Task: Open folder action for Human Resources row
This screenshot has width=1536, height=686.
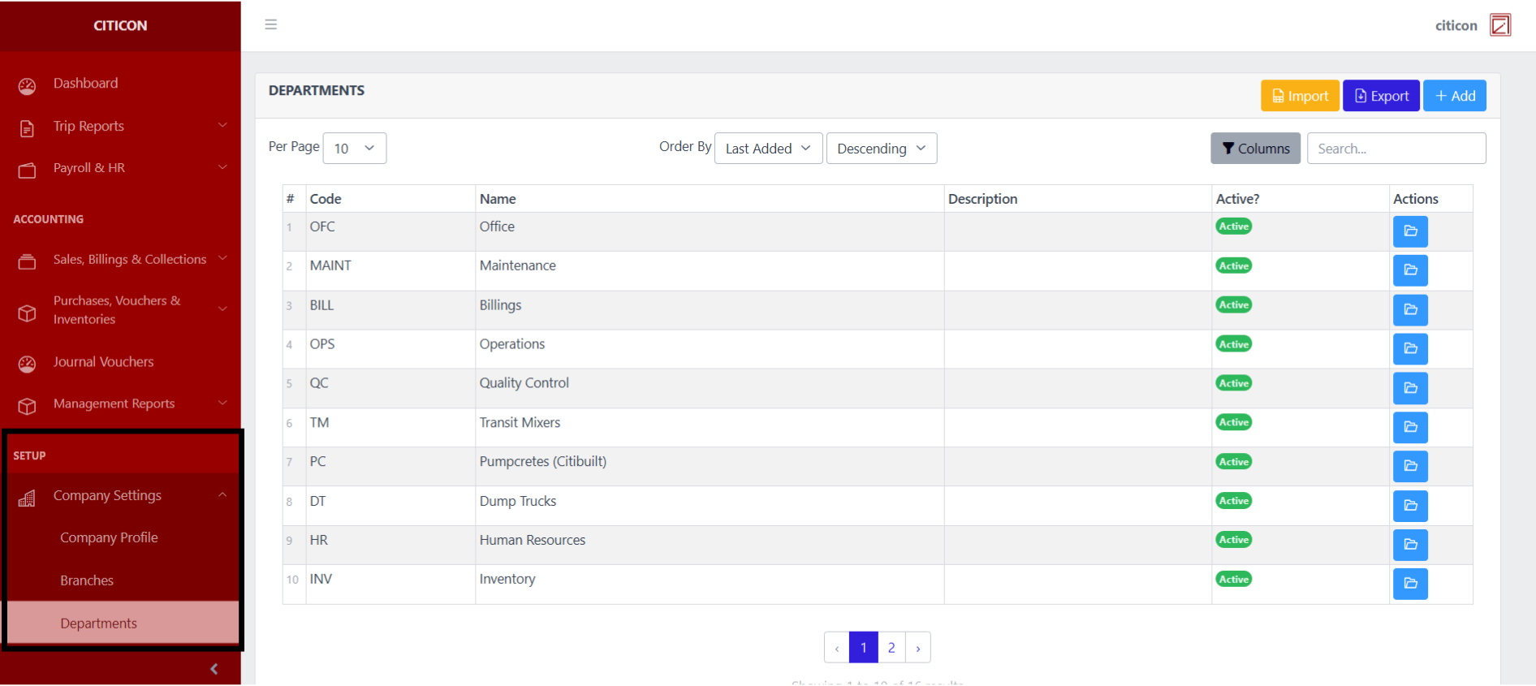Action: click(1410, 545)
